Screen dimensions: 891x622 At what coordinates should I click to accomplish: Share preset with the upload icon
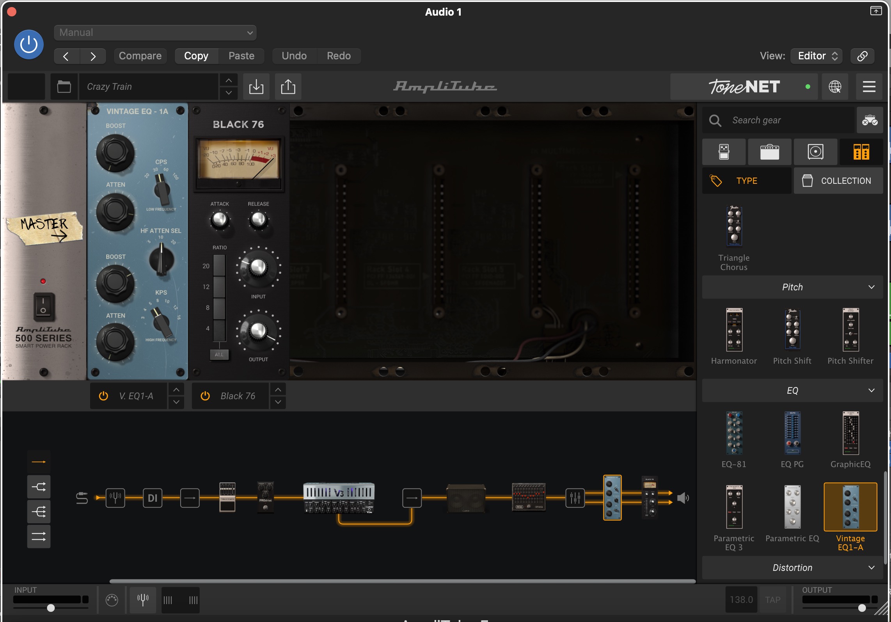pos(288,87)
